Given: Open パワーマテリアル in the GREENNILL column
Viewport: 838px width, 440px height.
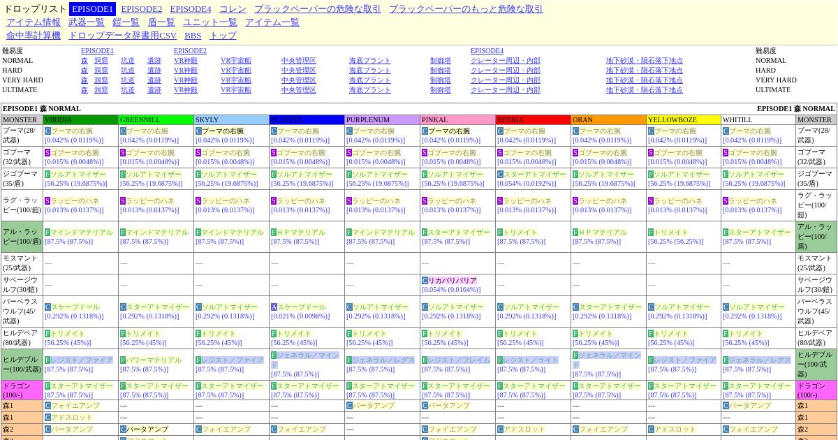Looking at the screenshot, I should coord(154,360).
